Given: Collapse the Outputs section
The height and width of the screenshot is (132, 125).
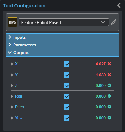Looking at the screenshot, I should click(62, 53).
